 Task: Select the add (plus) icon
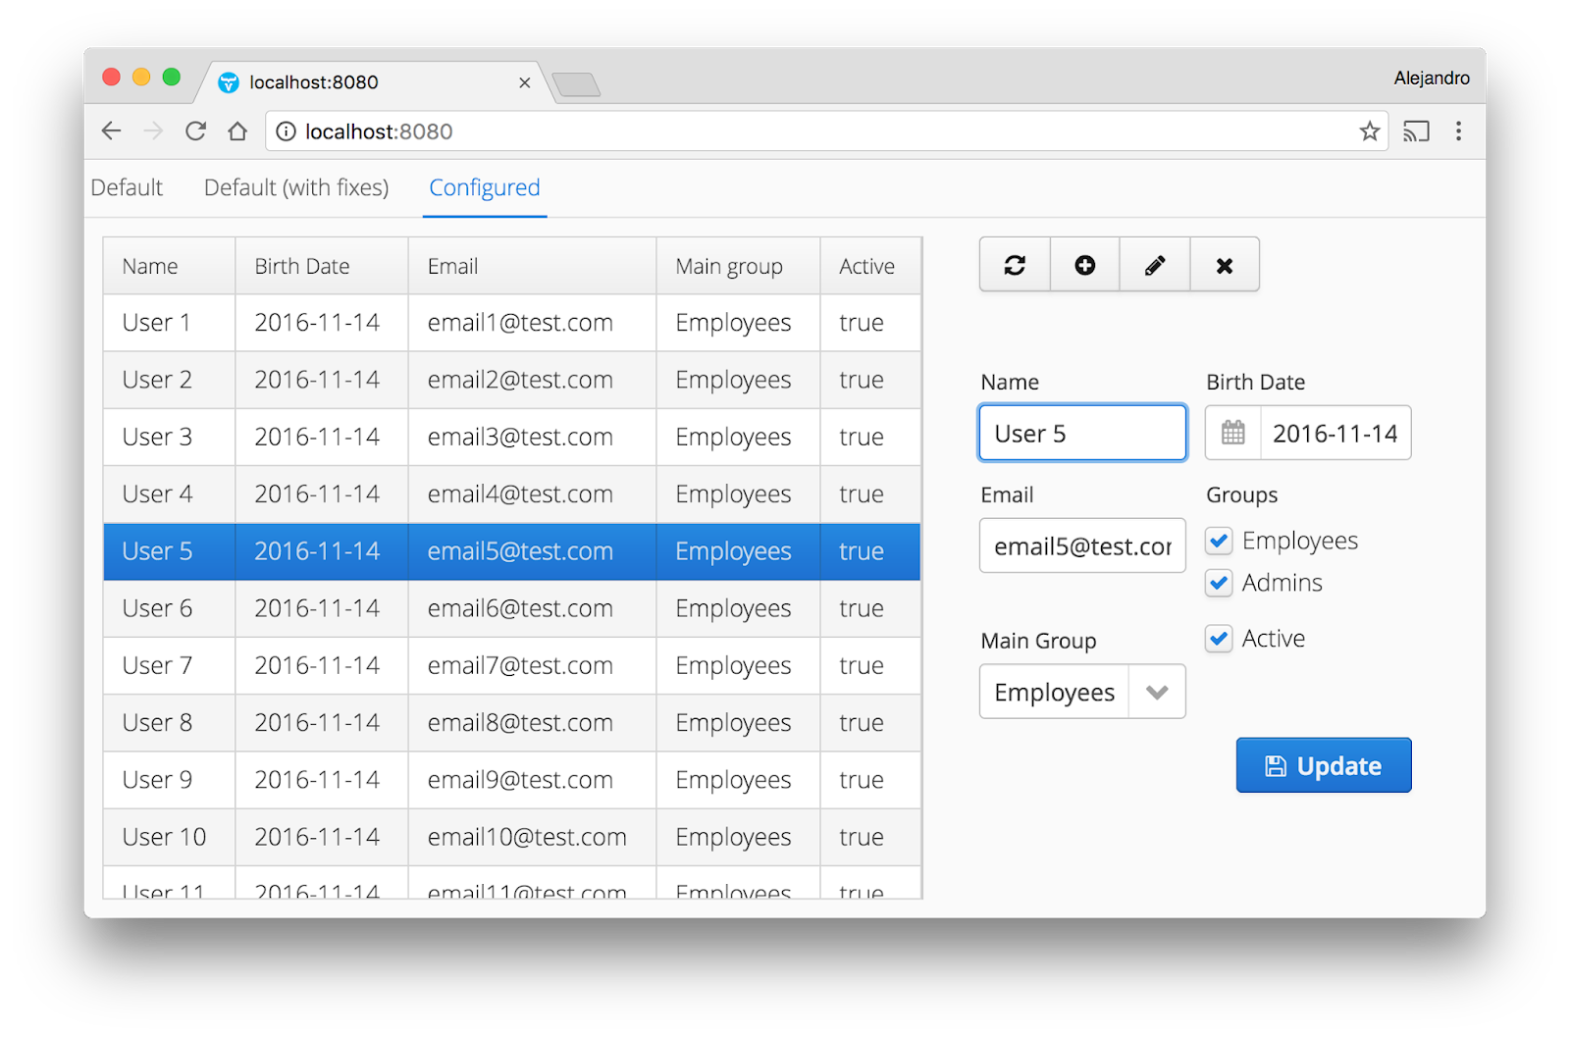1083,264
